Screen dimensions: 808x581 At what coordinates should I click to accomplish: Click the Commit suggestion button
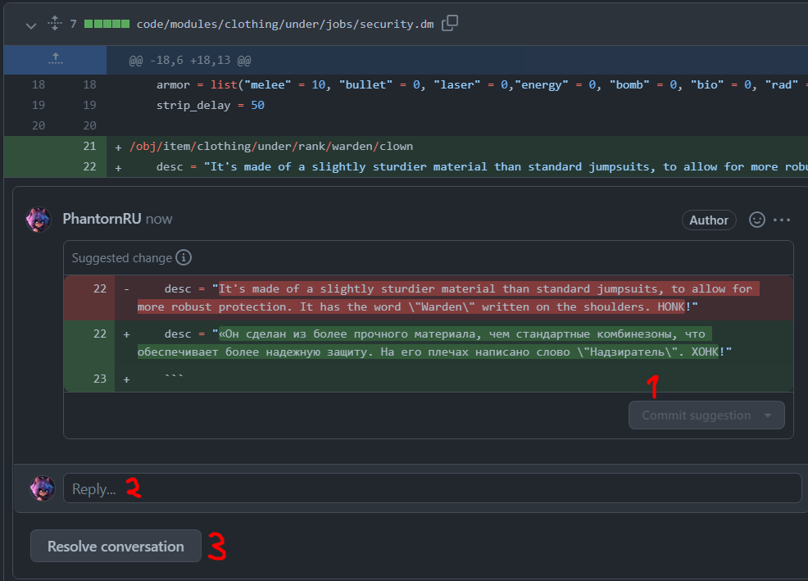[697, 415]
